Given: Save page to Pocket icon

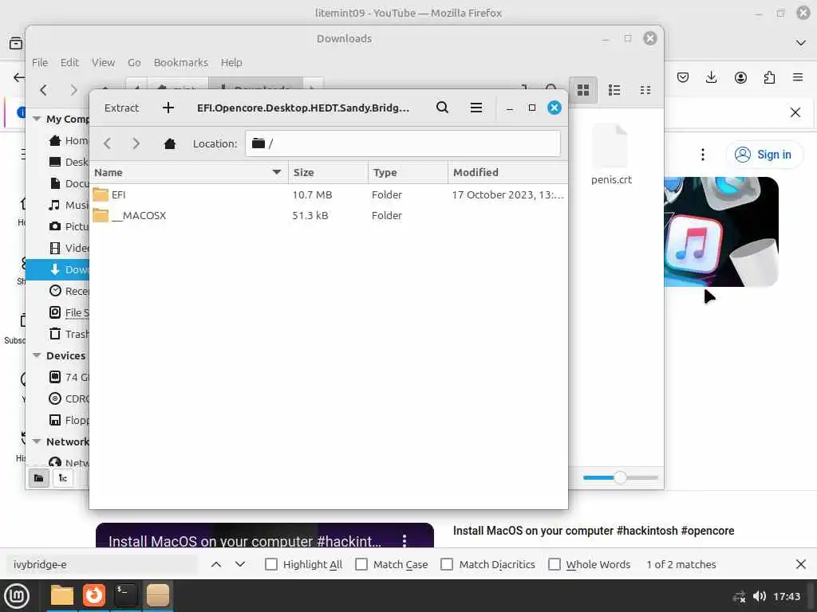Looking at the screenshot, I should click(x=683, y=77).
